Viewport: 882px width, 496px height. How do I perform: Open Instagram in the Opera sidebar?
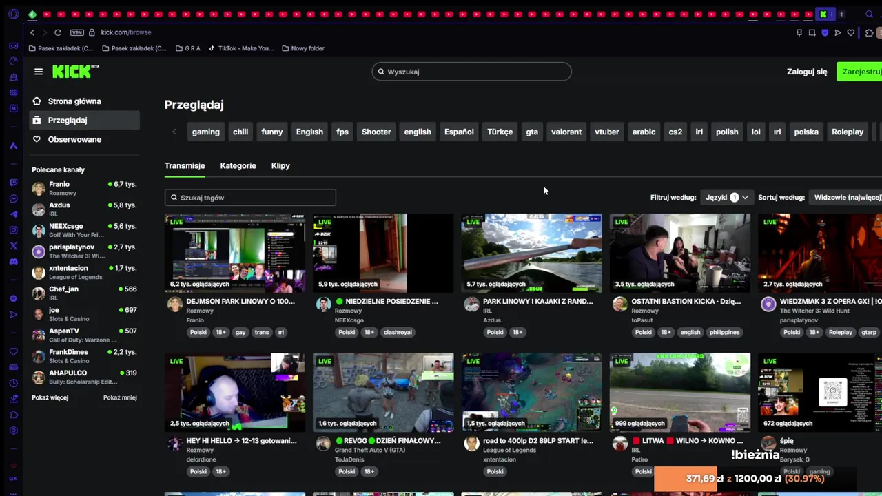tap(13, 230)
